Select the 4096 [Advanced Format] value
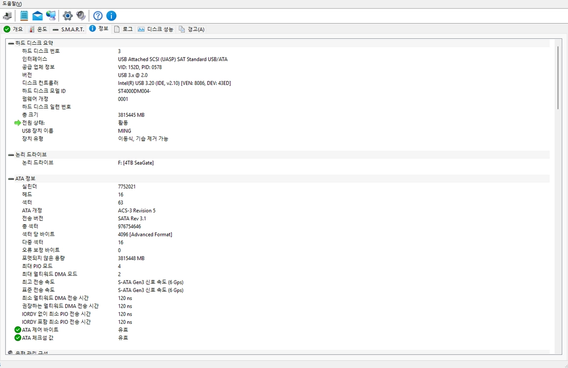Screen dimensions: 568x368 [145, 235]
